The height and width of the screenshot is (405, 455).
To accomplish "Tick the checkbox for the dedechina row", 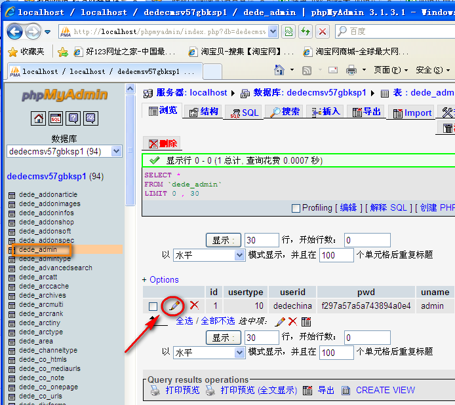I will [153, 306].
